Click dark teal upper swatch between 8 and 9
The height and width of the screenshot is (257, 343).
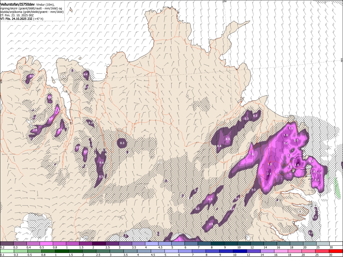(x=218, y=244)
